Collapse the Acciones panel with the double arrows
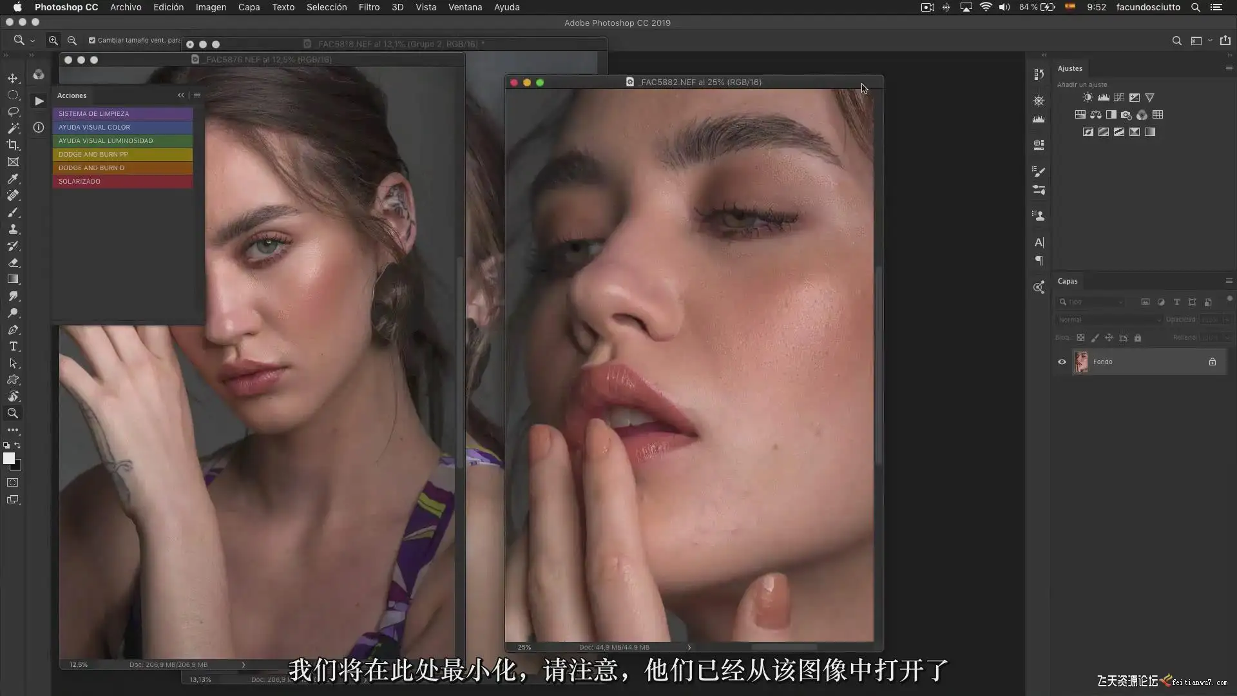This screenshot has width=1237, height=696. 181,95
